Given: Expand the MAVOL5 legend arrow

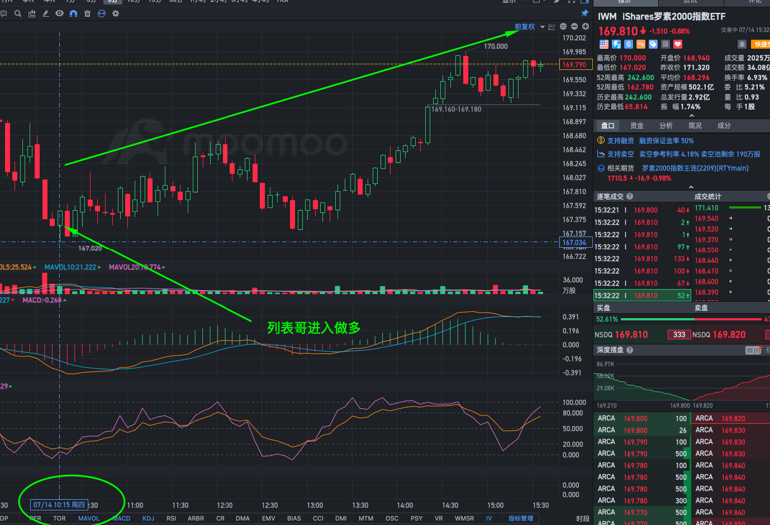Looking at the screenshot, I should click(x=35, y=267).
